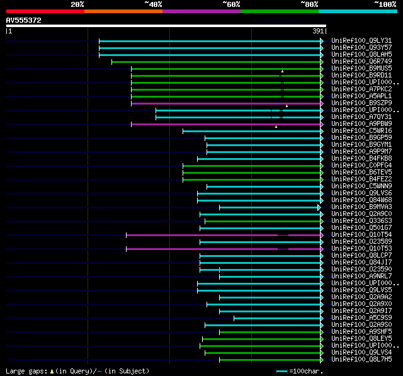Click the green alignment bar for UniRef100_Q6R749
Viewport: 403px width, 376px height.
coord(216,62)
